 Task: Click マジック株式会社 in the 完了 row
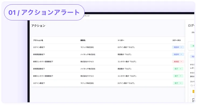coord(87,83)
